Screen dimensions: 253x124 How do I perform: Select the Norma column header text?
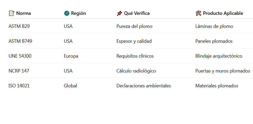23,13
